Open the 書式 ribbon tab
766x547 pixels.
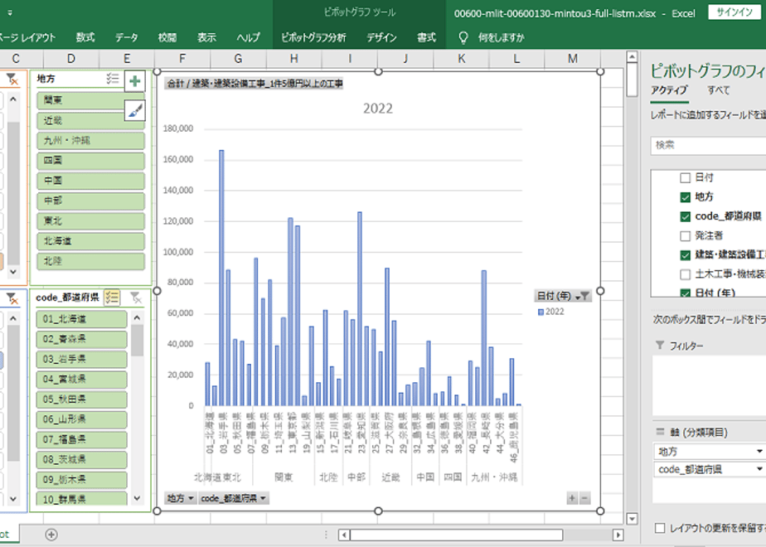[x=426, y=37]
